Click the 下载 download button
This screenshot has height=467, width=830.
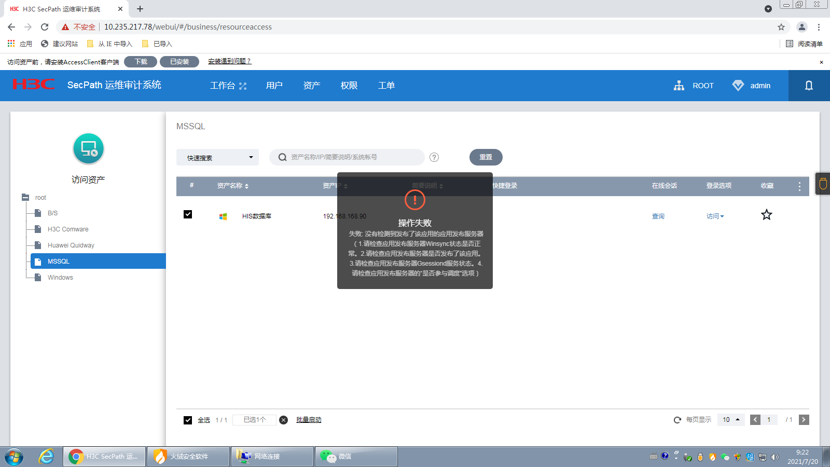click(141, 62)
